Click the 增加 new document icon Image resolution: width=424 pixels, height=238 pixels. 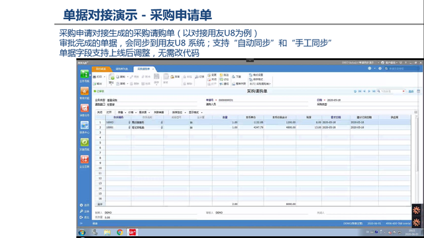click(111, 77)
